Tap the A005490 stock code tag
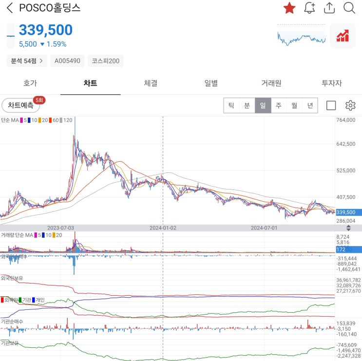 (67, 61)
